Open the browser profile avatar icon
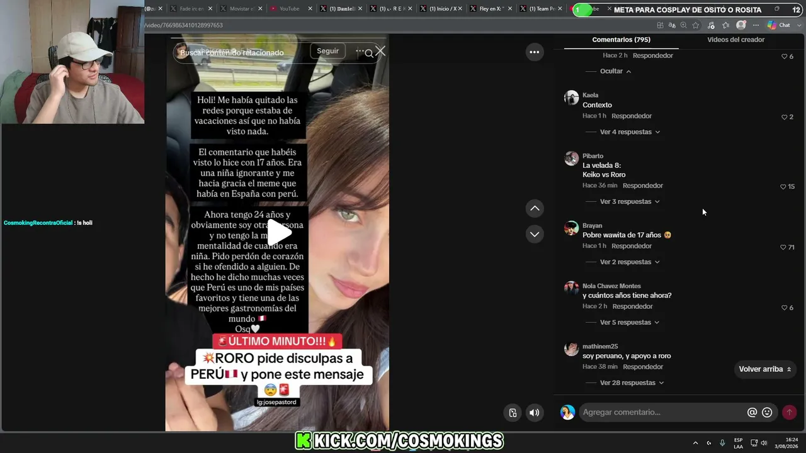 click(741, 25)
